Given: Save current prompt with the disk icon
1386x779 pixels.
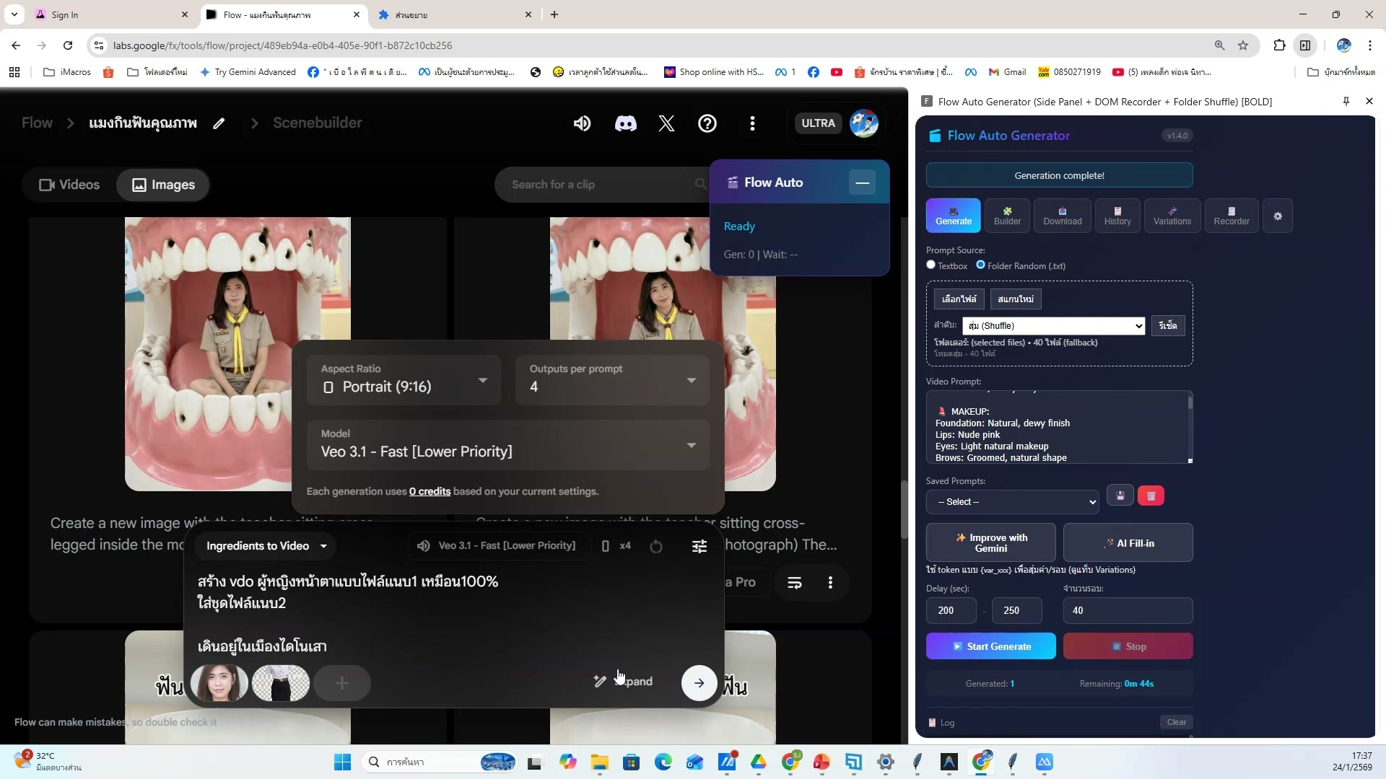Looking at the screenshot, I should 1120,496.
